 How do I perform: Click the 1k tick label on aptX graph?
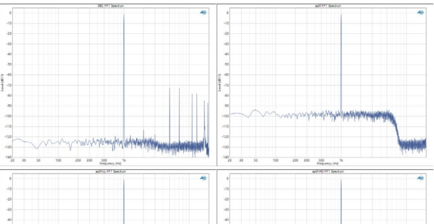pyautogui.click(x=341, y=160)
